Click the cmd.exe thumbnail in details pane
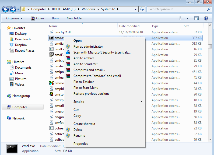The height and width of the screenshot is (155, 214). click(x=12, y=149)
